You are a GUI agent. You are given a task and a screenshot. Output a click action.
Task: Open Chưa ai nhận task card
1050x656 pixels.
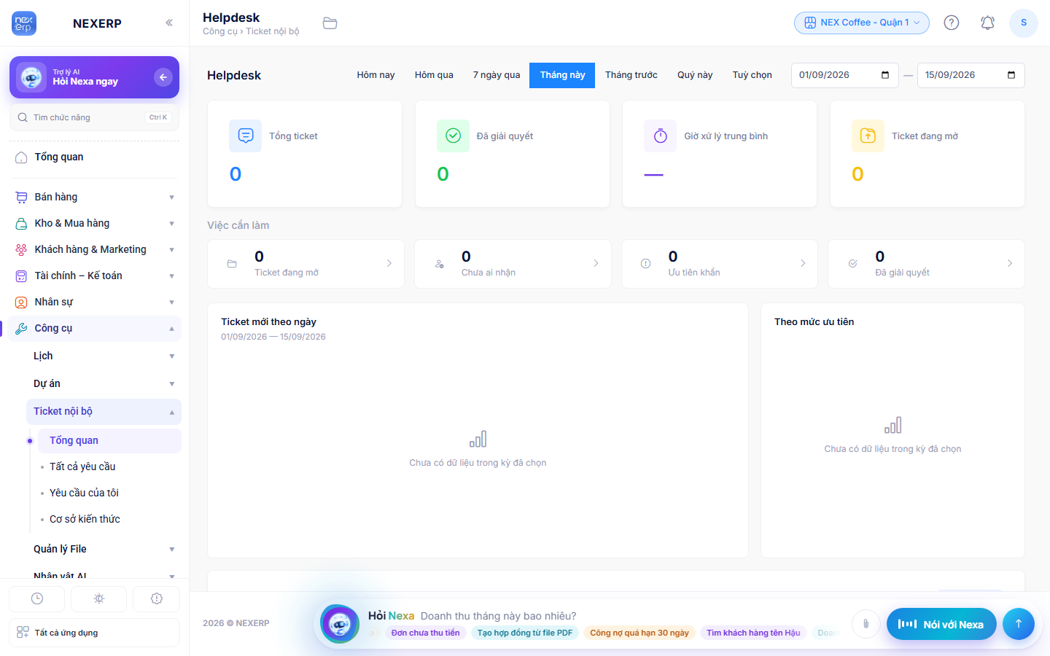[513, 264]
